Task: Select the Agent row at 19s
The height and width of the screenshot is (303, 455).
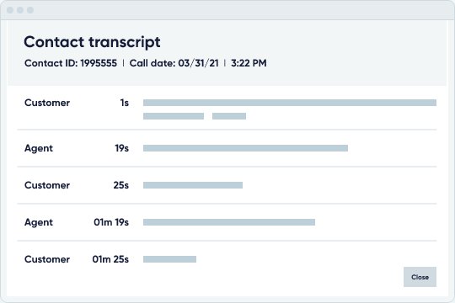Action: [227, 148]
